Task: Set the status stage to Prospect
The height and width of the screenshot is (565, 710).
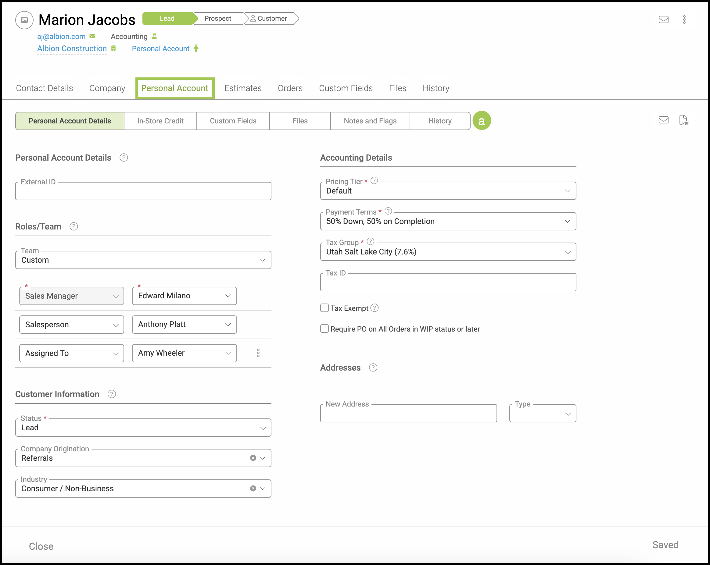Action: click(218, 18)
